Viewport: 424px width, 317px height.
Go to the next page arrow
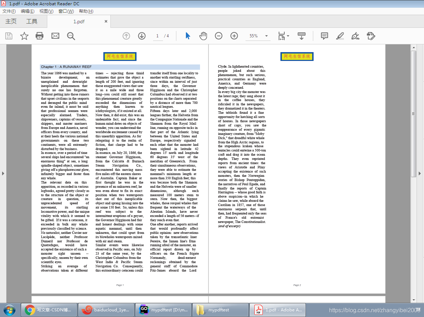point(142,36)
